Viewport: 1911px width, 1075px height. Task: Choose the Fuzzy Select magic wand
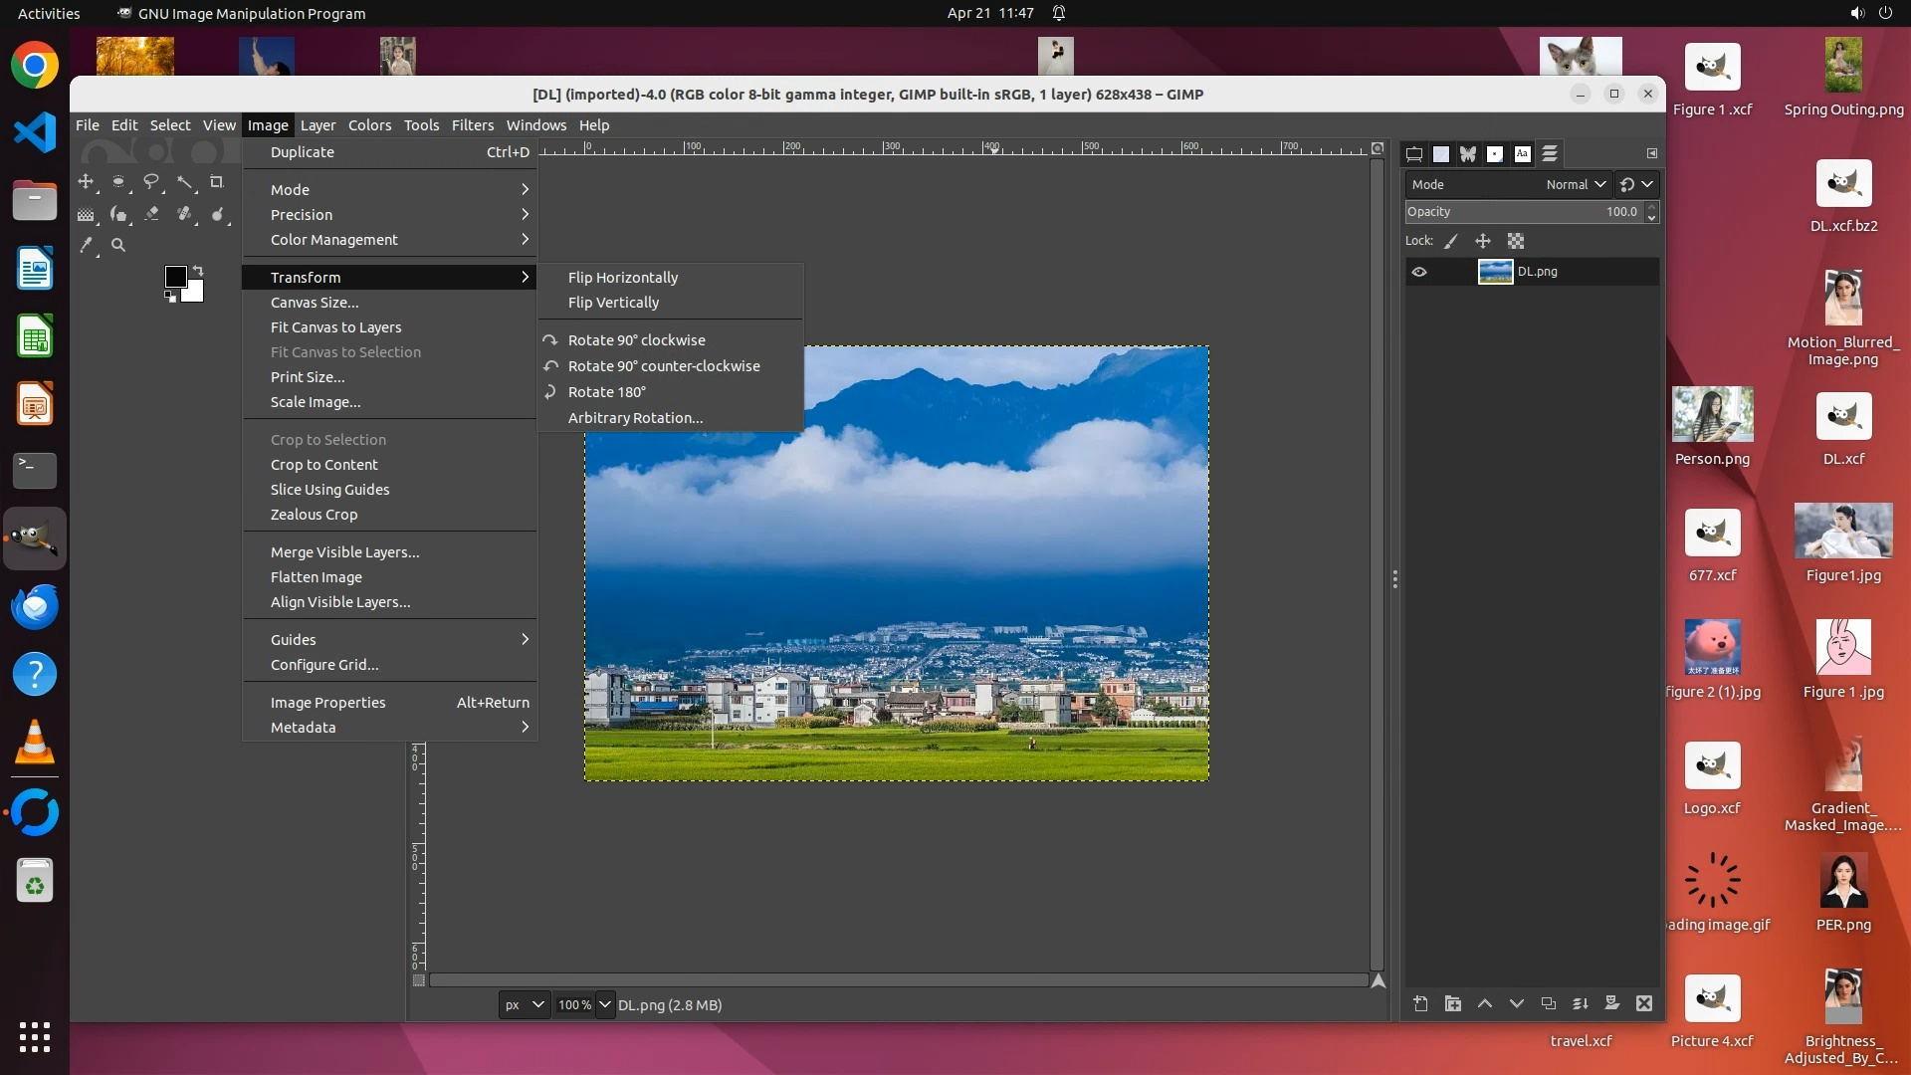(x=185, y=182)
